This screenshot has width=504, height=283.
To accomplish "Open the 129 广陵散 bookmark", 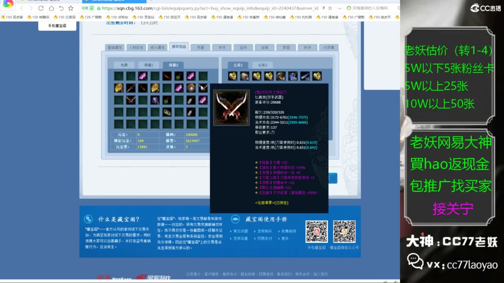I will pos(91,17).
